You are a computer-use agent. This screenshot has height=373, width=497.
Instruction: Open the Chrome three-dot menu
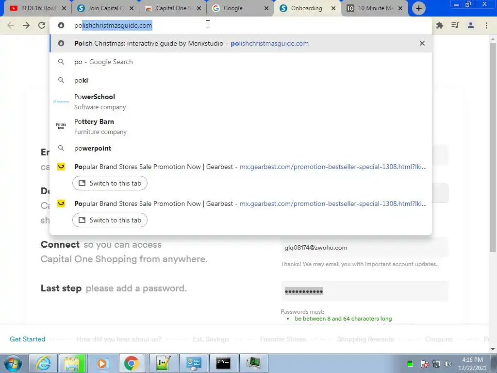coord(486,25)
